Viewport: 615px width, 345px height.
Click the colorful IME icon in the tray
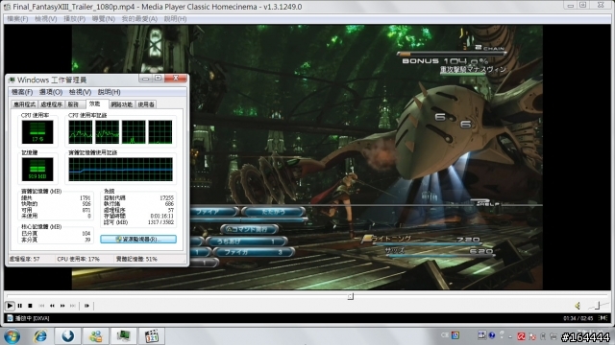click(455, 335)
